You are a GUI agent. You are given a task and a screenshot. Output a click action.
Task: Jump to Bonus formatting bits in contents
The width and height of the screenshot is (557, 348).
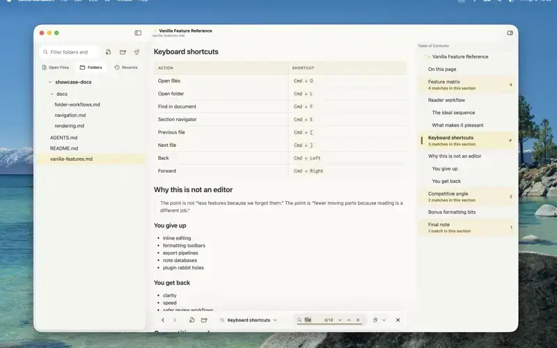coord(451,212)
